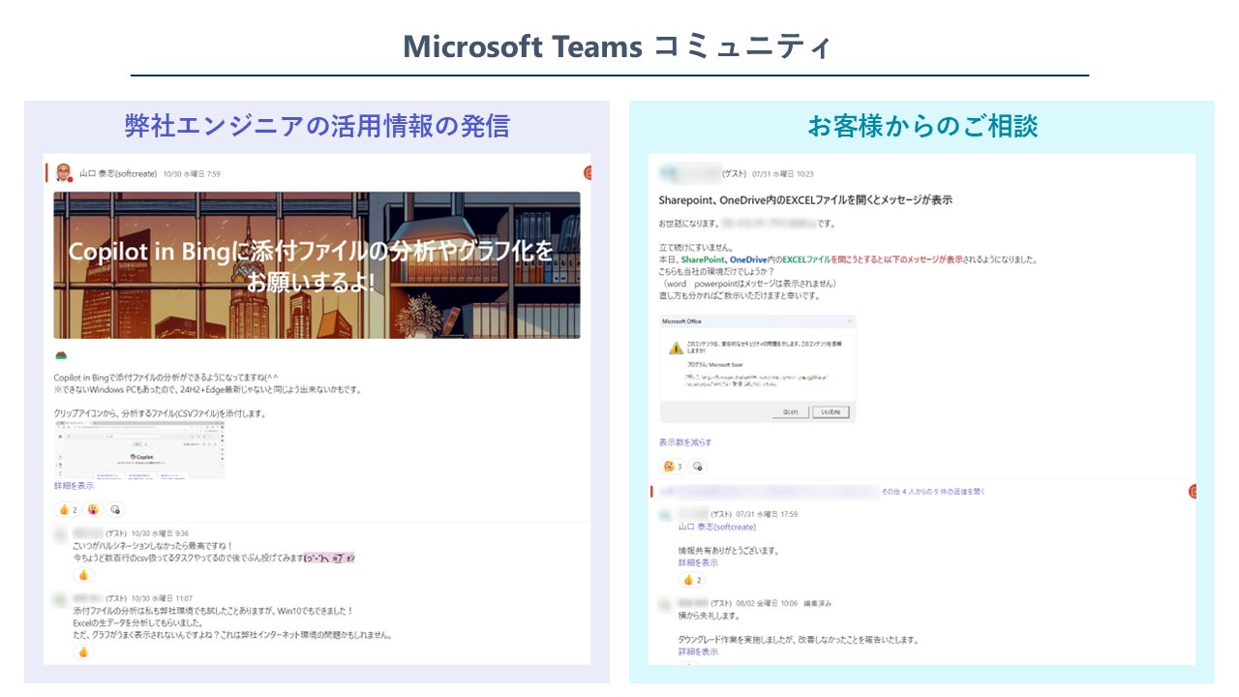
Task: Click the post title Sharepoint、OneDrive内のEXCELファイルを開くとメッセージが表示
Action: click(805, 199)
